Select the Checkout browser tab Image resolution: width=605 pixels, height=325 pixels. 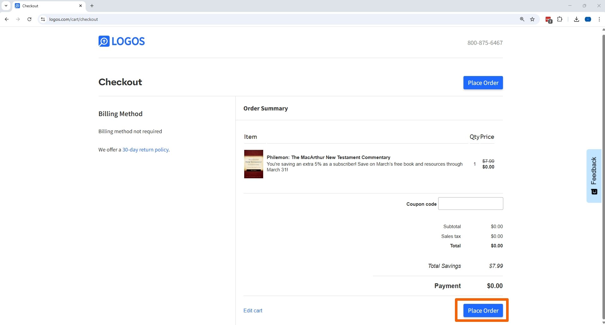pos(49,6)
